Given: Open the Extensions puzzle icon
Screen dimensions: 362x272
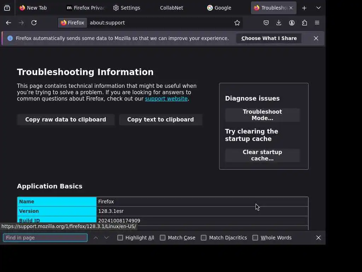Looking at the screenshot, I should pos(304,23).
